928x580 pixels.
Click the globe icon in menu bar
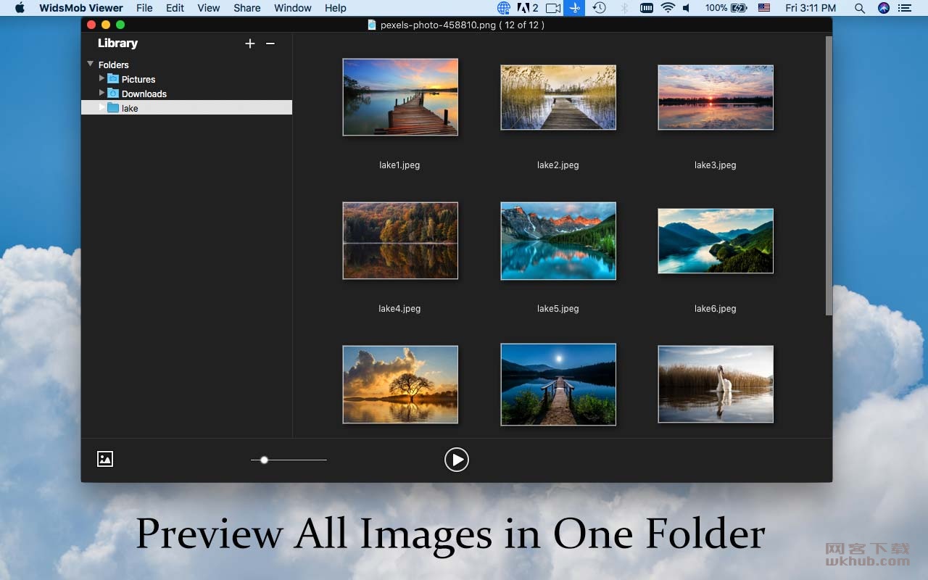pos(504,8)
